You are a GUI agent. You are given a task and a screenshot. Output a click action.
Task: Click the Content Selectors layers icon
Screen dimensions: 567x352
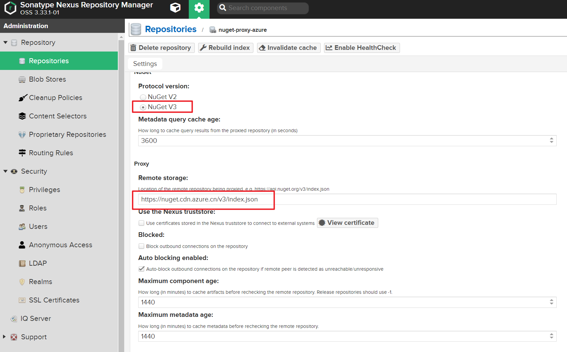pos(22,116)
